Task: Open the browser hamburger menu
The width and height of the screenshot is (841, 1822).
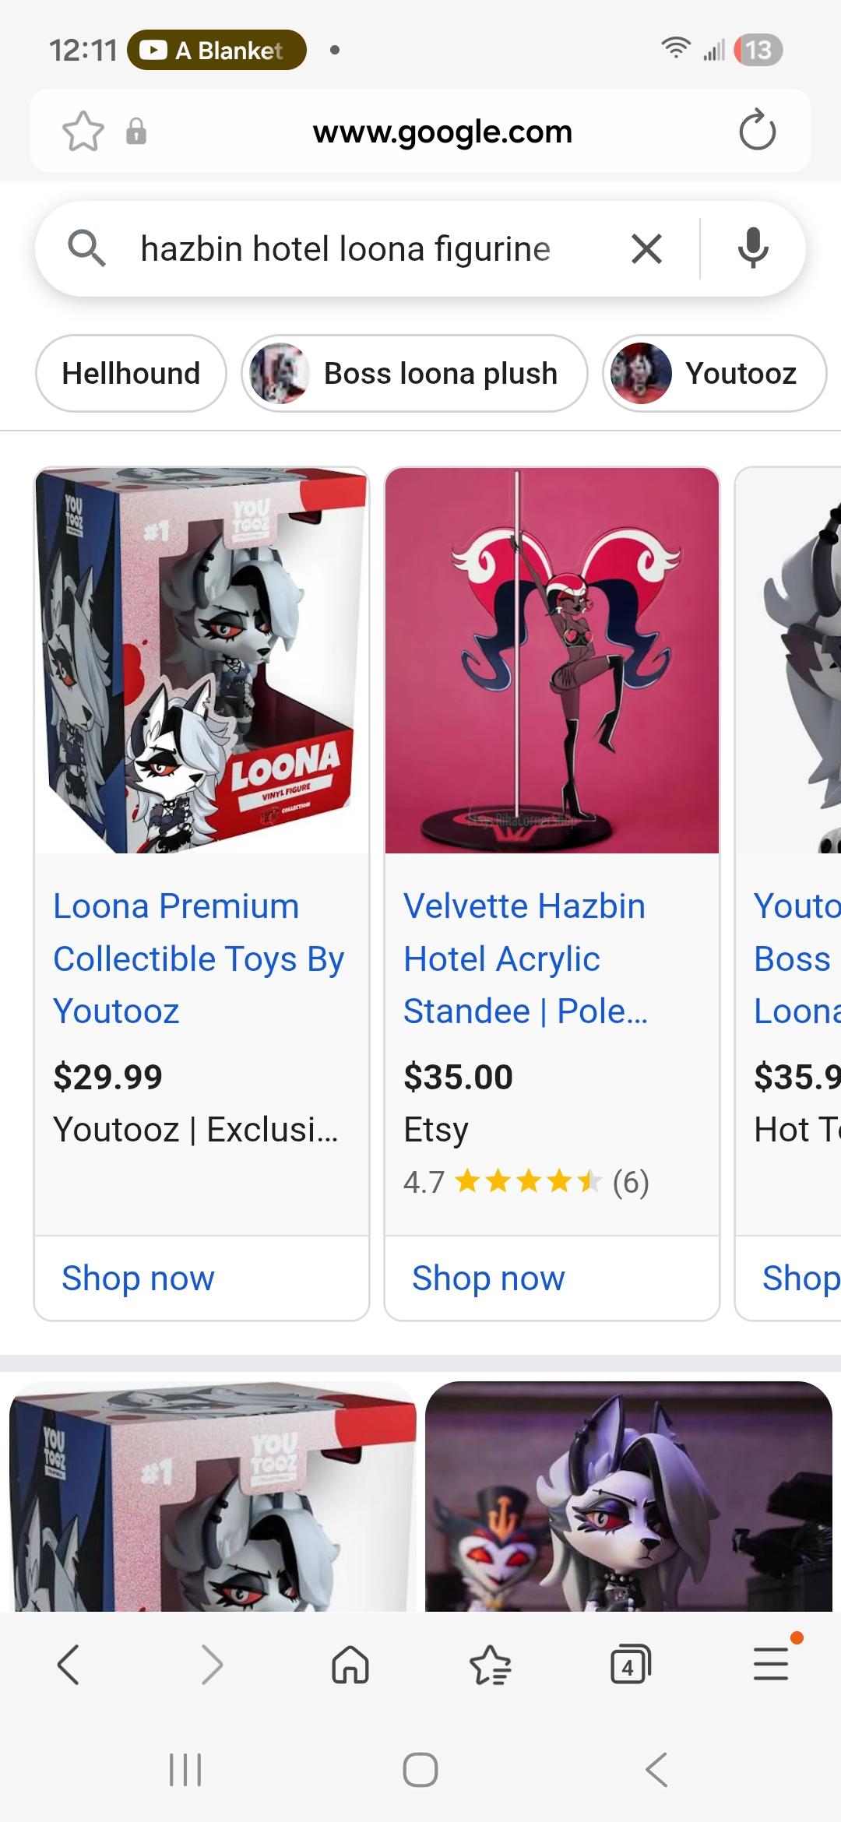Action: 771,1664
